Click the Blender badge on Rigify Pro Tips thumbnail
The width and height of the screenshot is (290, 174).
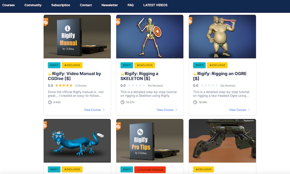click(x=118, y=126)
